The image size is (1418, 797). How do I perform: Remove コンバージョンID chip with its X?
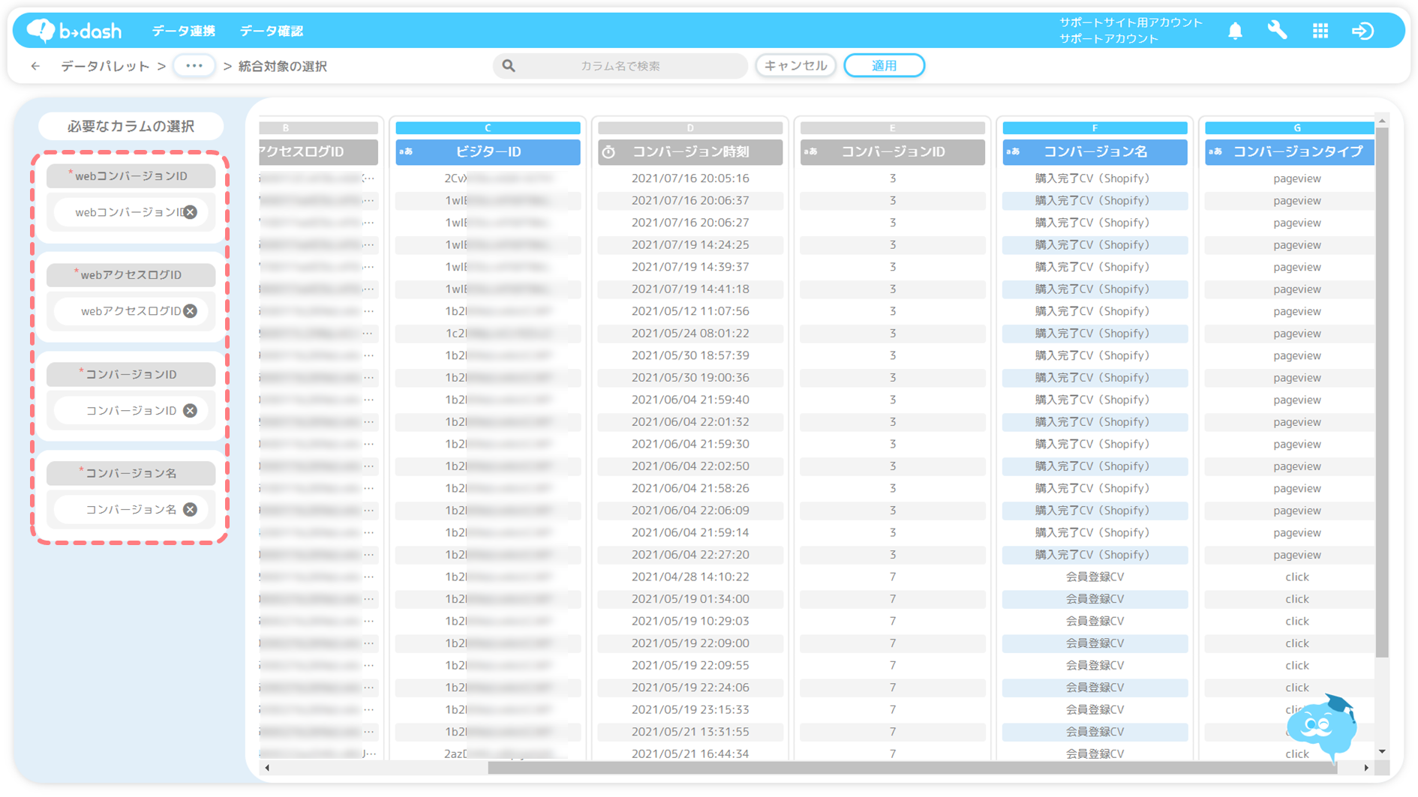191,410
